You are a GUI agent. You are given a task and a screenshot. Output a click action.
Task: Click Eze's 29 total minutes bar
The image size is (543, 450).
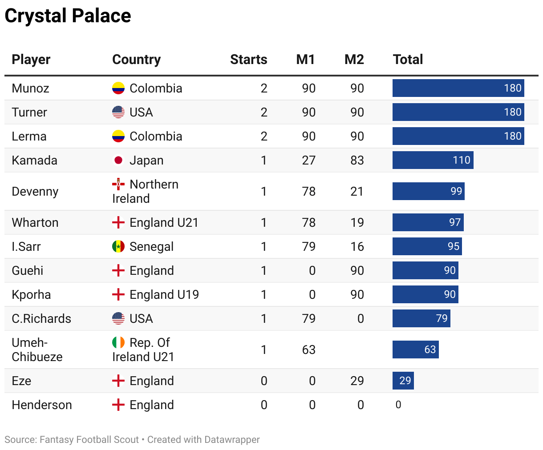click(403, 381)
